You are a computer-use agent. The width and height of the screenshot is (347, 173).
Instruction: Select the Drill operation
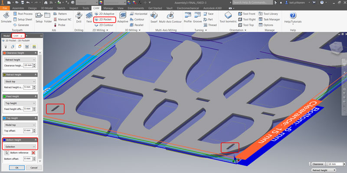pyautogui.click(x=79, y=17)
